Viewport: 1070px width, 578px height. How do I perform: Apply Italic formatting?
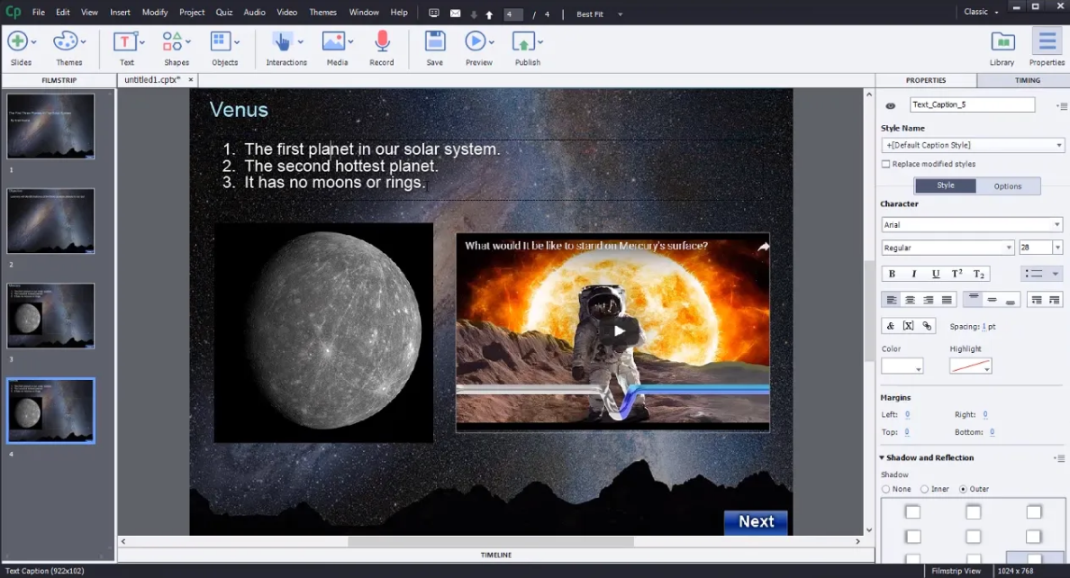pyautogui.click(x=913, y=274)
